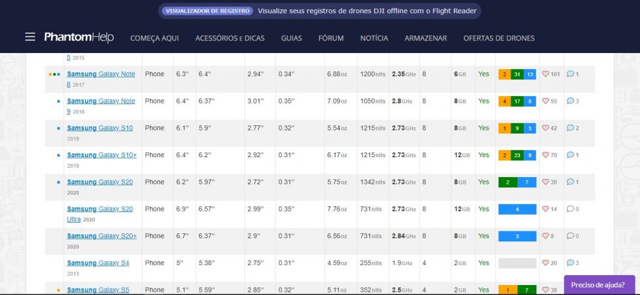Click heart icon in Galaxy Note 9 row
This screenshot has width=640, height=295.
(x=545, y=101)
